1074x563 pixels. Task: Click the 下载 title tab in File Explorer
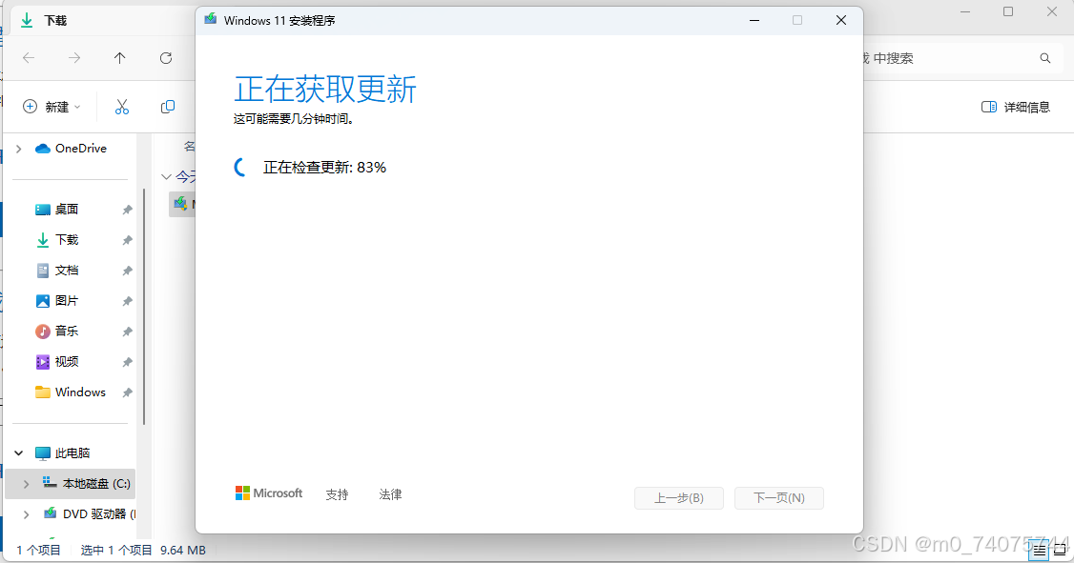54,21
